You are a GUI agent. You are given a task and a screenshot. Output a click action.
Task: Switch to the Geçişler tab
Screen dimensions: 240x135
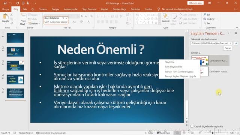click(x=55, y=9)
